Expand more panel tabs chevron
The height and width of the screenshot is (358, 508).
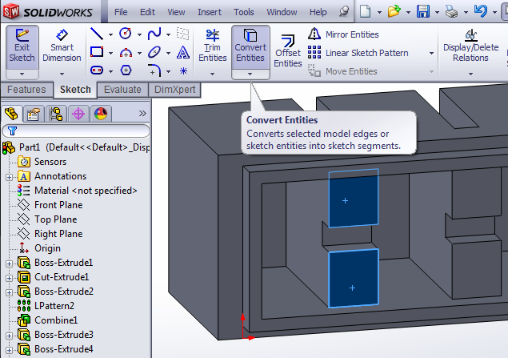tap(142, 113)
